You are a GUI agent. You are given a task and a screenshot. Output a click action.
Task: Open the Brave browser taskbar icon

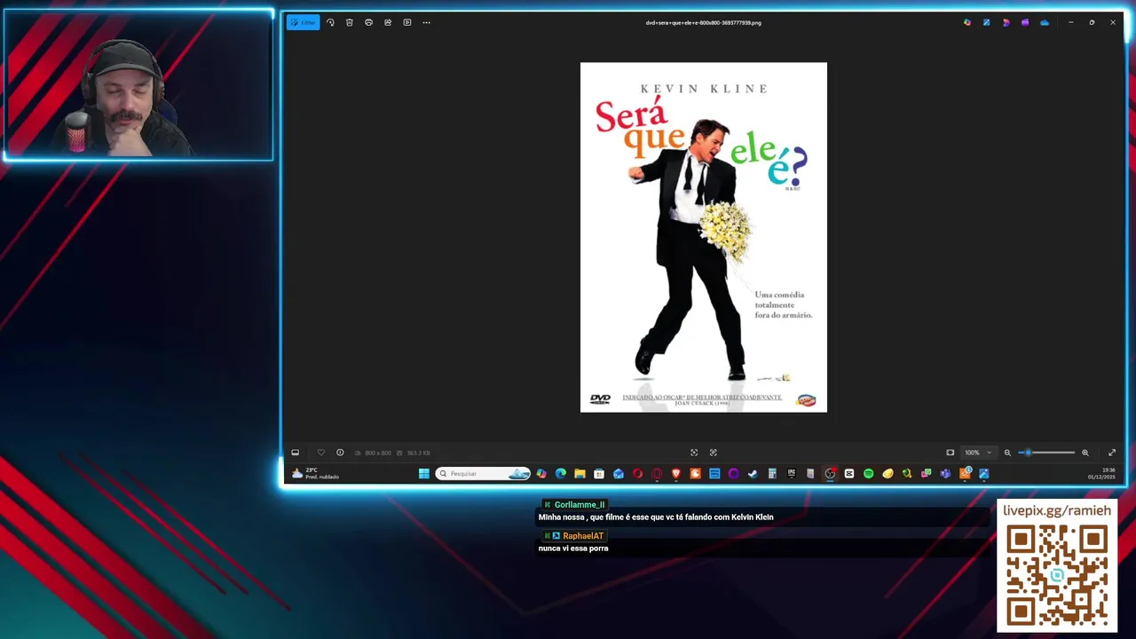(x=676, y=473)
